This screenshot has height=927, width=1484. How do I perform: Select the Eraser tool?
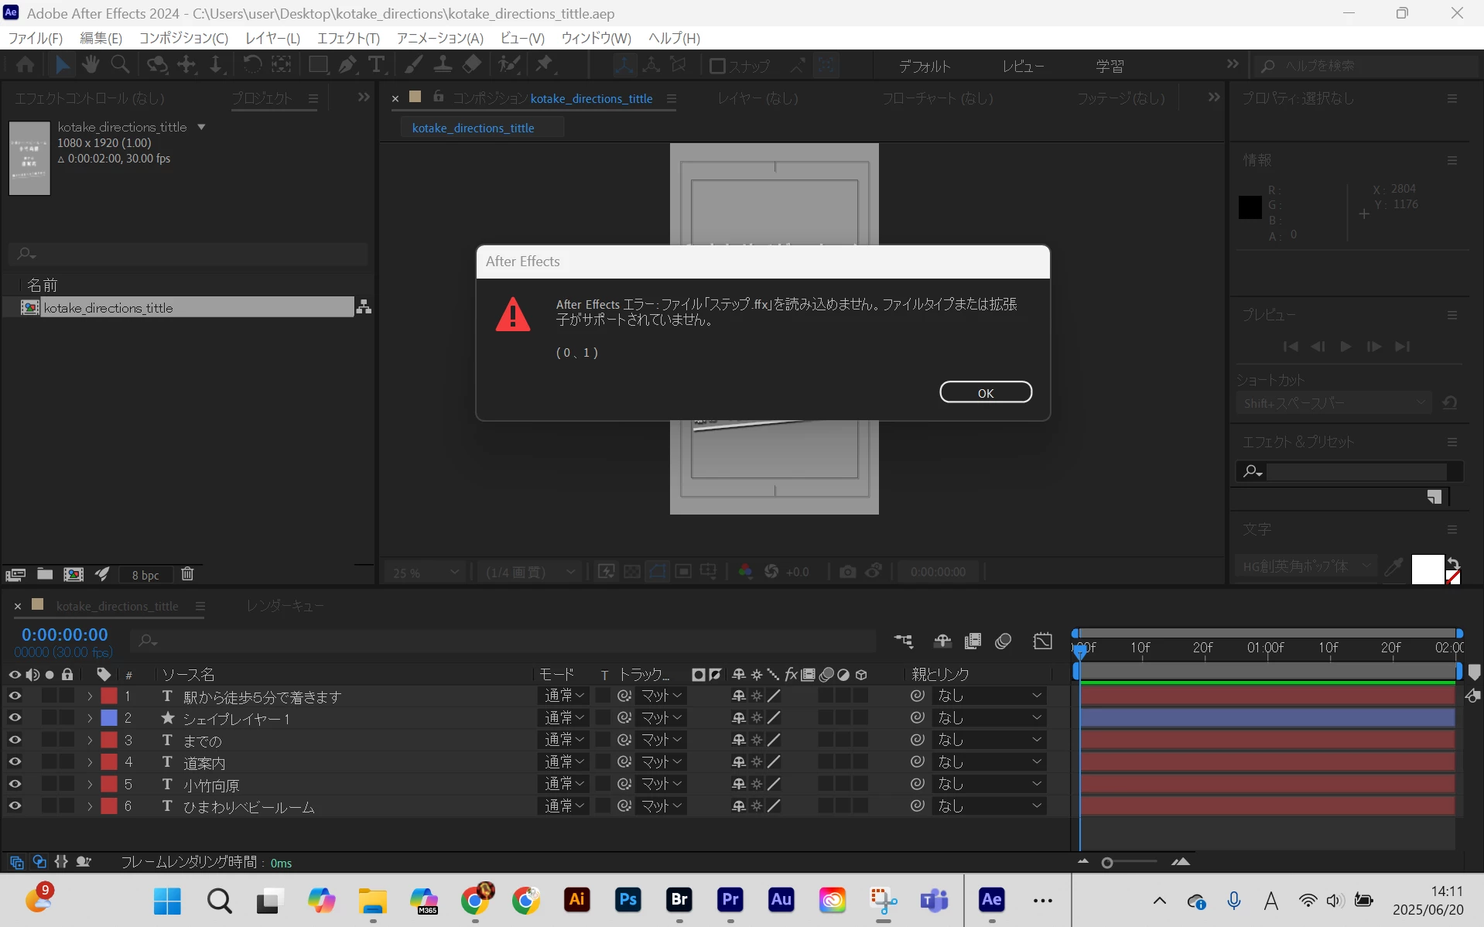click(471, 65)
